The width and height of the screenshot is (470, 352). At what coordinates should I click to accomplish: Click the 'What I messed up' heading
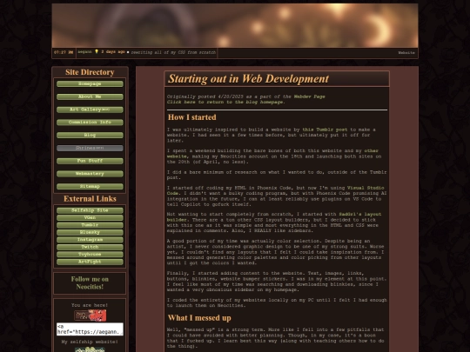pyautogui.click(x=199, y=318)
